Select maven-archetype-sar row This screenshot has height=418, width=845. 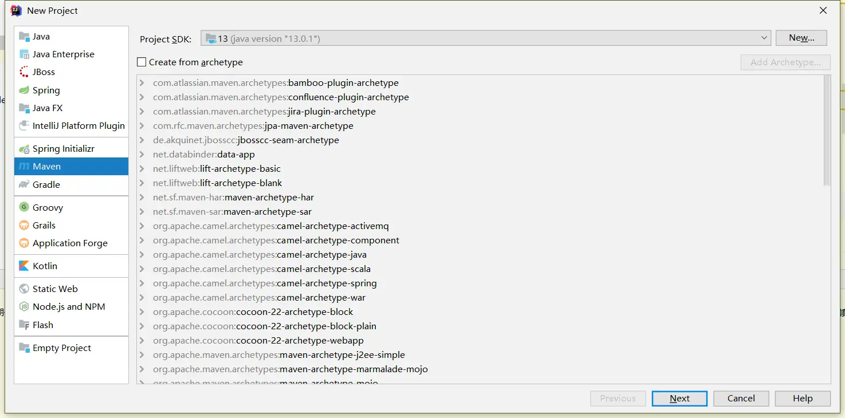click(480, 212)
